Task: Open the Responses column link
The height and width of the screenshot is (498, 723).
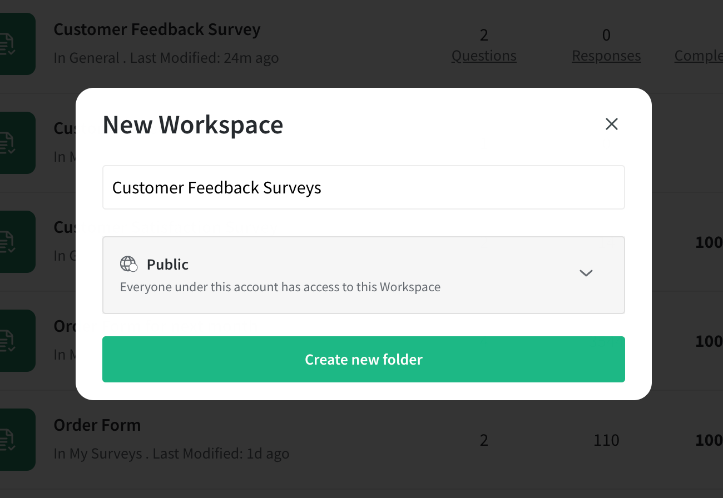Action: (x=606, y=56)
